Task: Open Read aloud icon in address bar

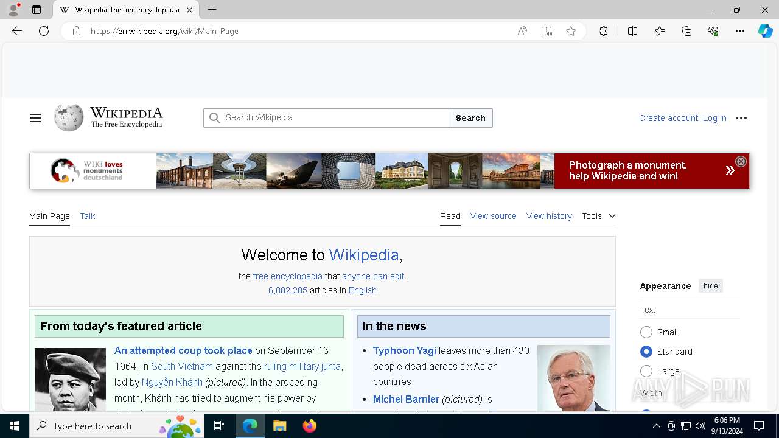Action: coord(522,31)
